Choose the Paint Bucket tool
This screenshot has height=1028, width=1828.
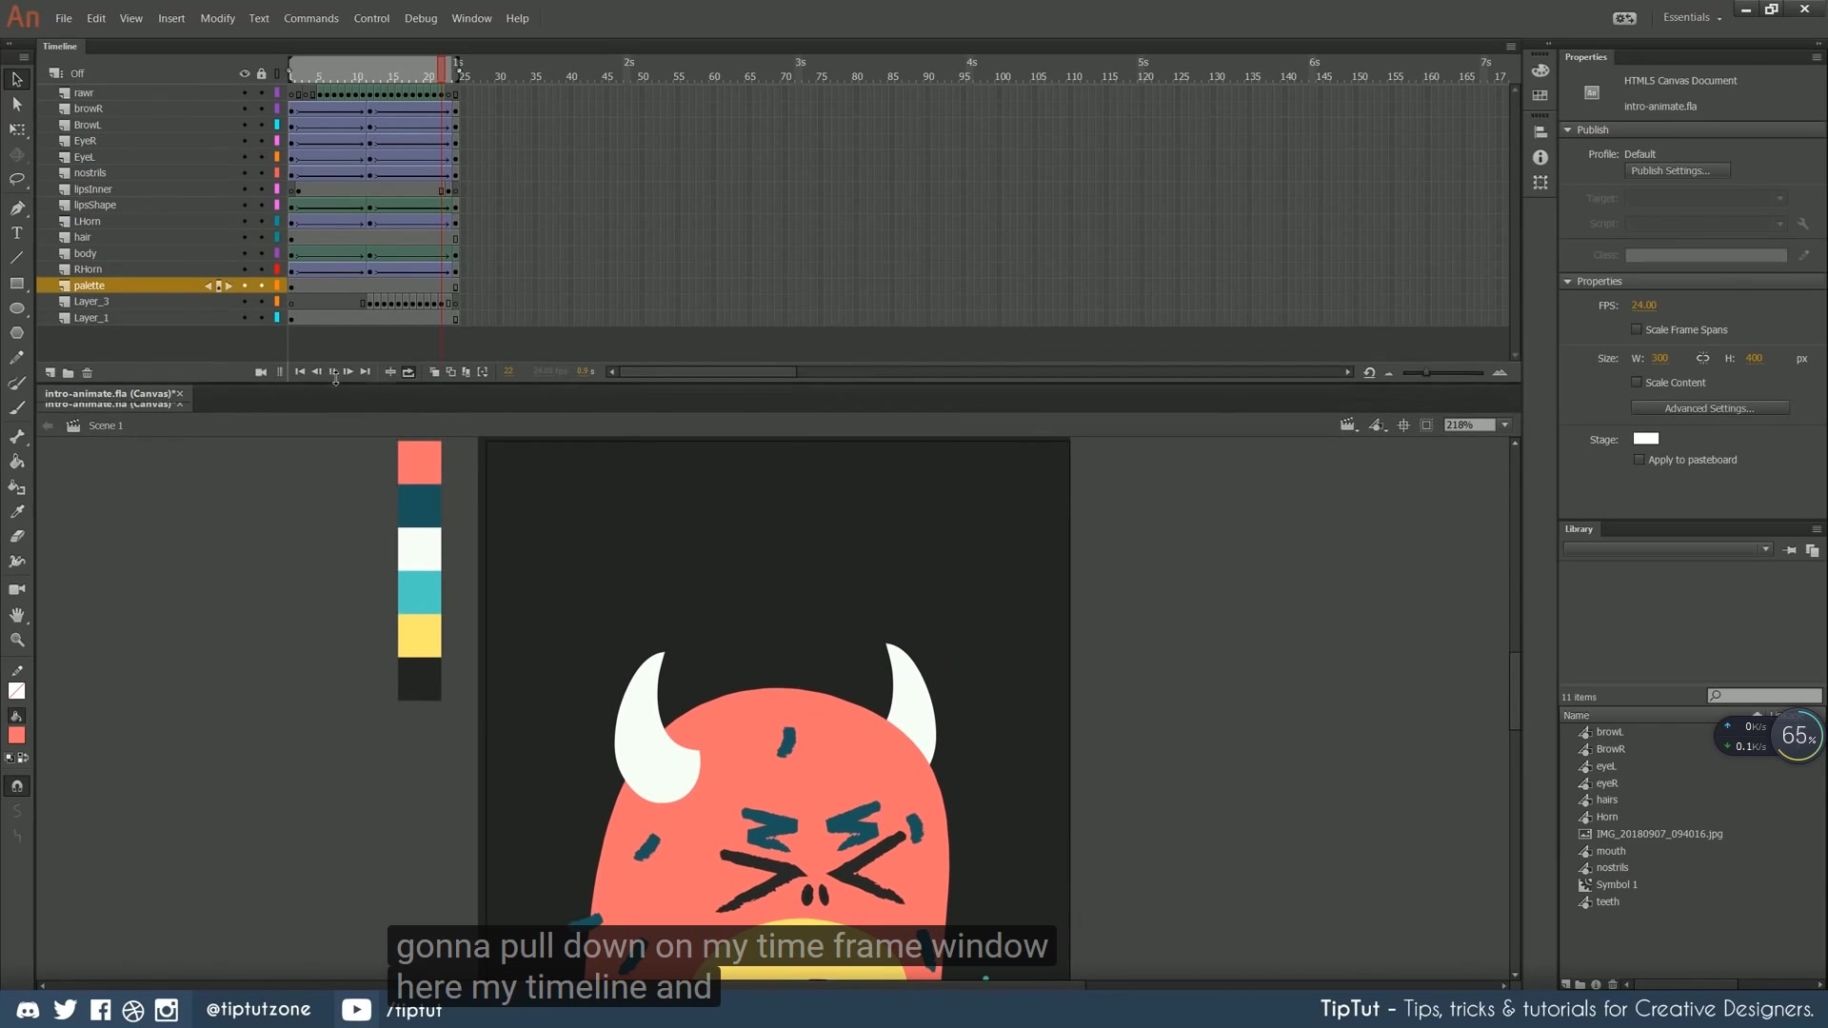pos(16,462)
